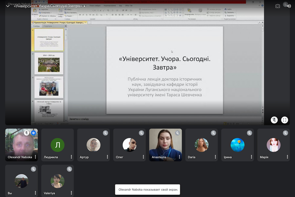Screen dimensions: 295x197
Task: Switch to the Структура tab in PowerPoint
Action: 48,26
